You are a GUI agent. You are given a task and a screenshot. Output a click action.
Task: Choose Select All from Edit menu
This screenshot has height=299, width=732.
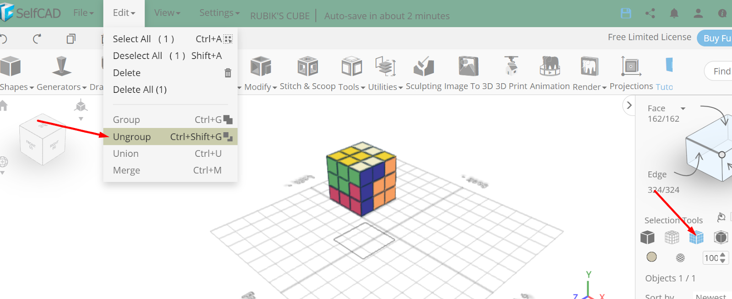point(170,39)
